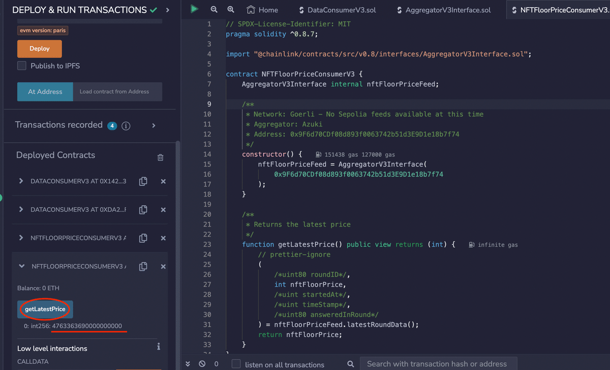
Task: Remove the expanded NFTFLOORPRICECONSUMERV3 contract
Action: coord(163,266)
